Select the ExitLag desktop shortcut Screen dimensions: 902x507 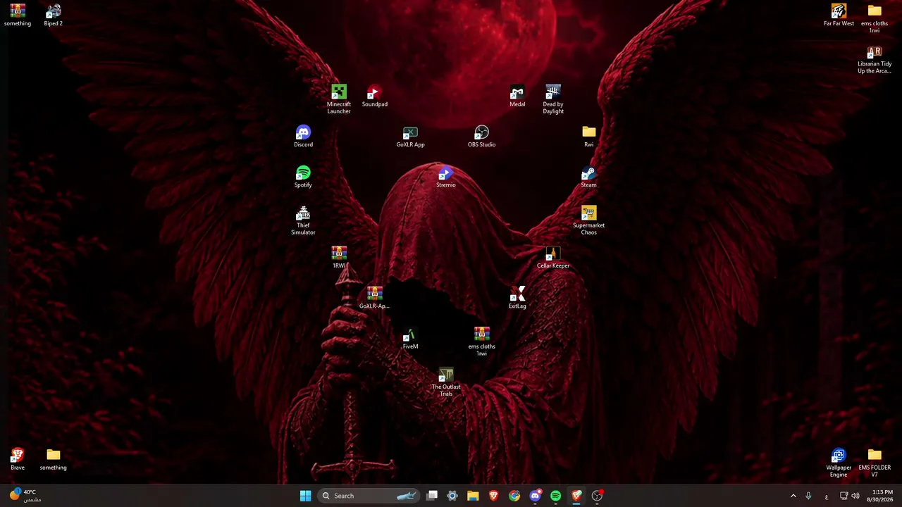(x=517, y=298)
